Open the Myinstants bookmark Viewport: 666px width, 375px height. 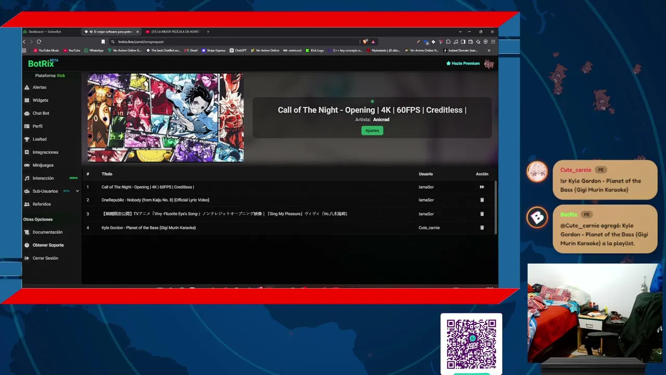coord(383,51)
